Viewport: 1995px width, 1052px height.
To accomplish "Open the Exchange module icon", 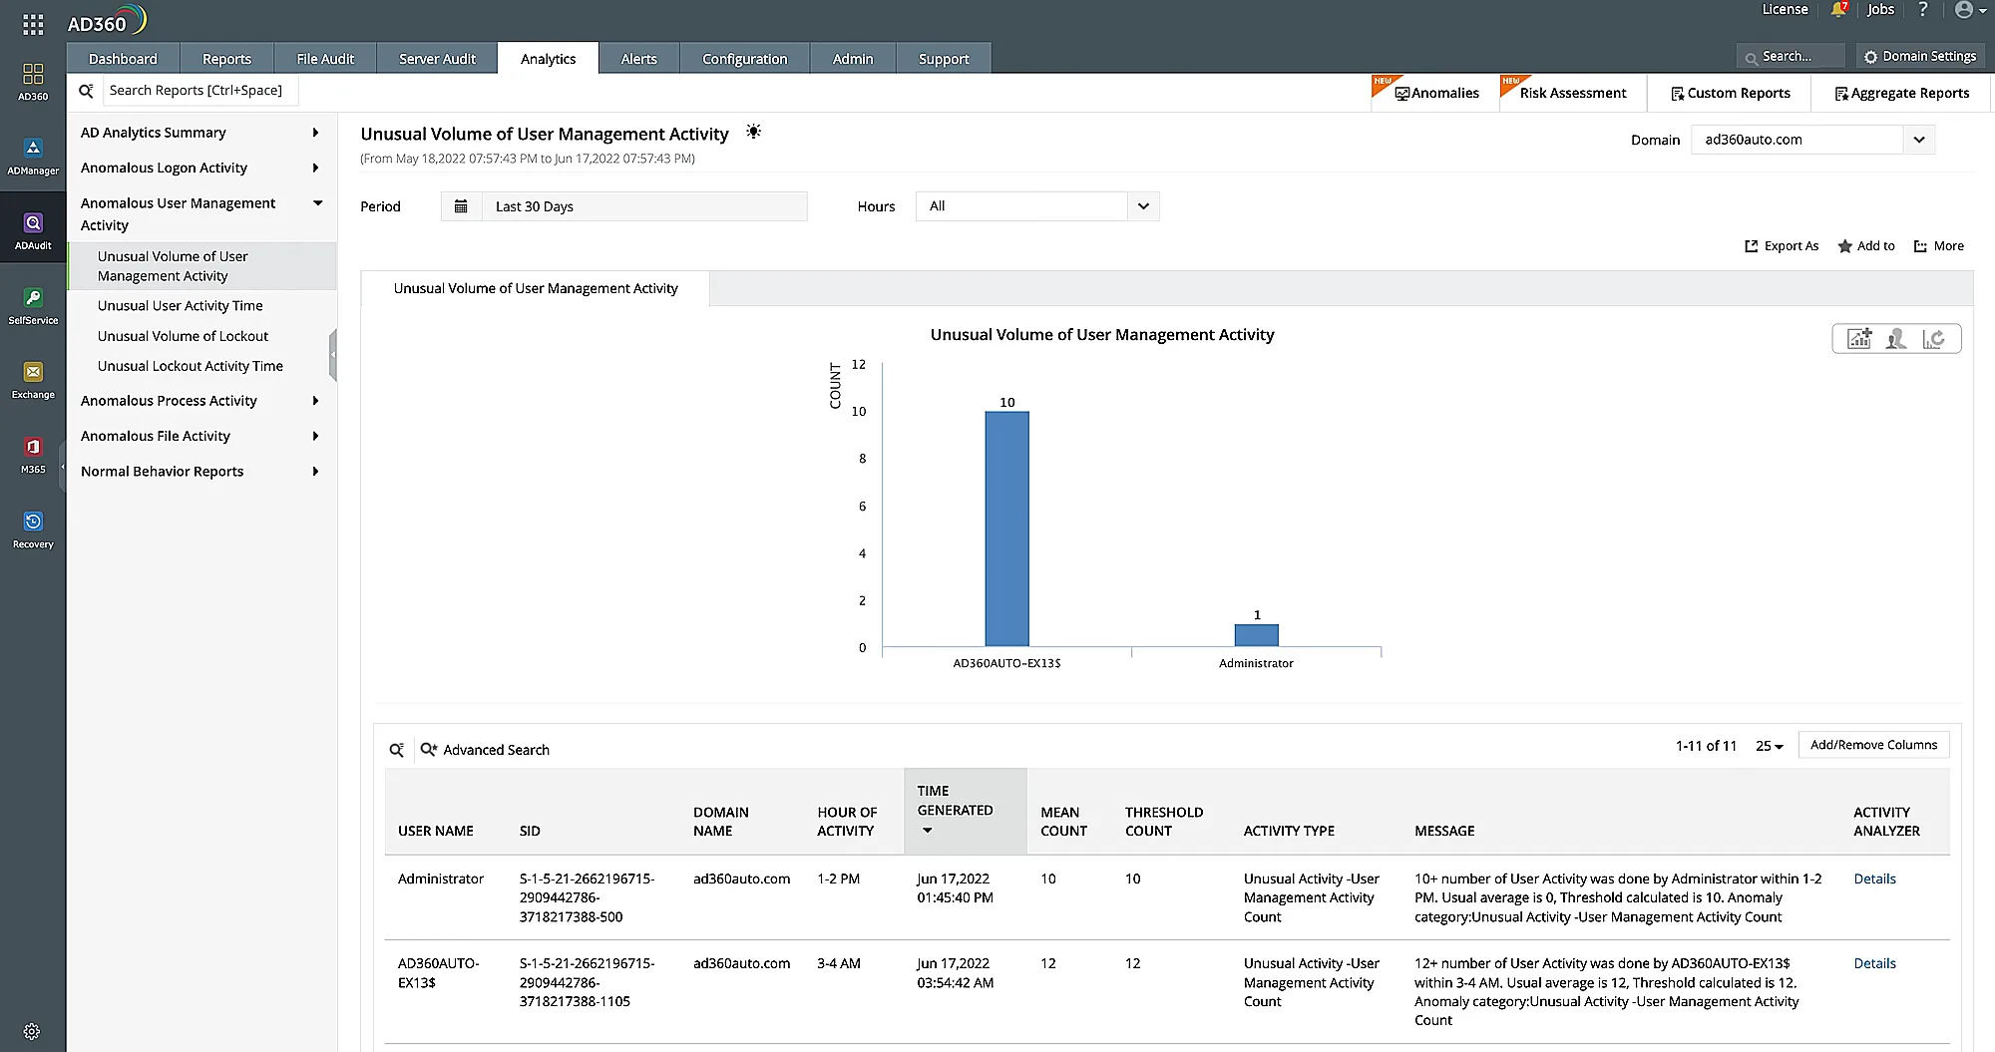I will [x=33, y=380].
